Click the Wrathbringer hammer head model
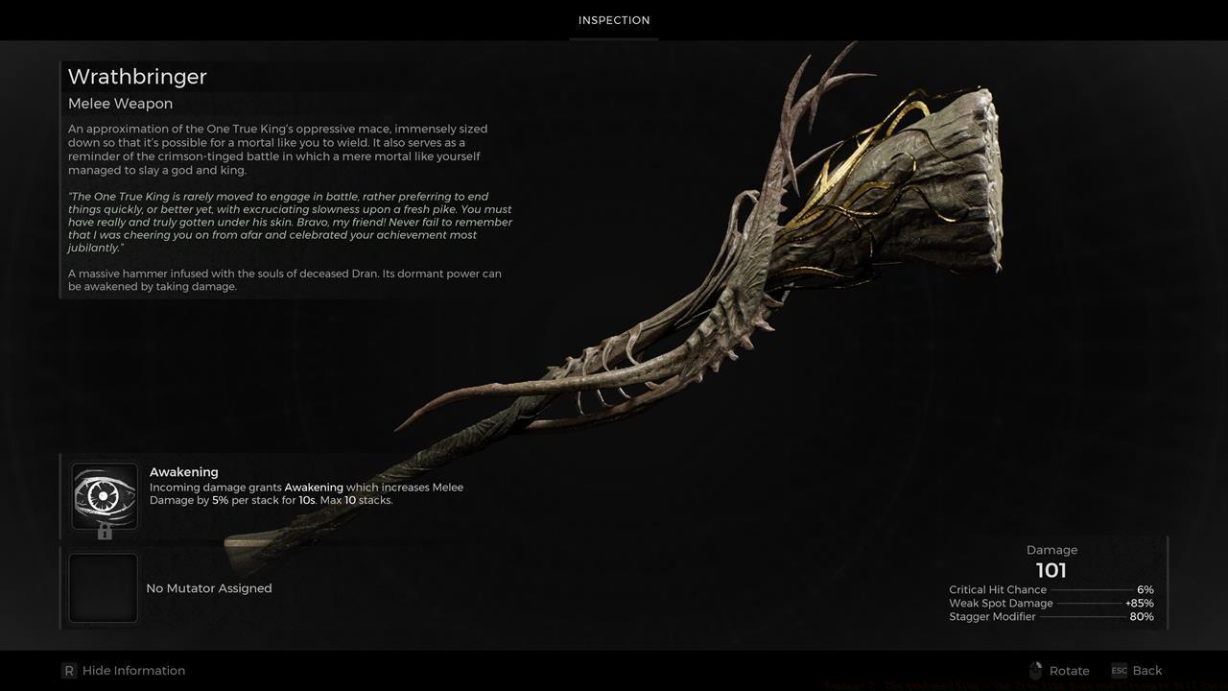This screenshot has width=1228, height=691. 921,182
